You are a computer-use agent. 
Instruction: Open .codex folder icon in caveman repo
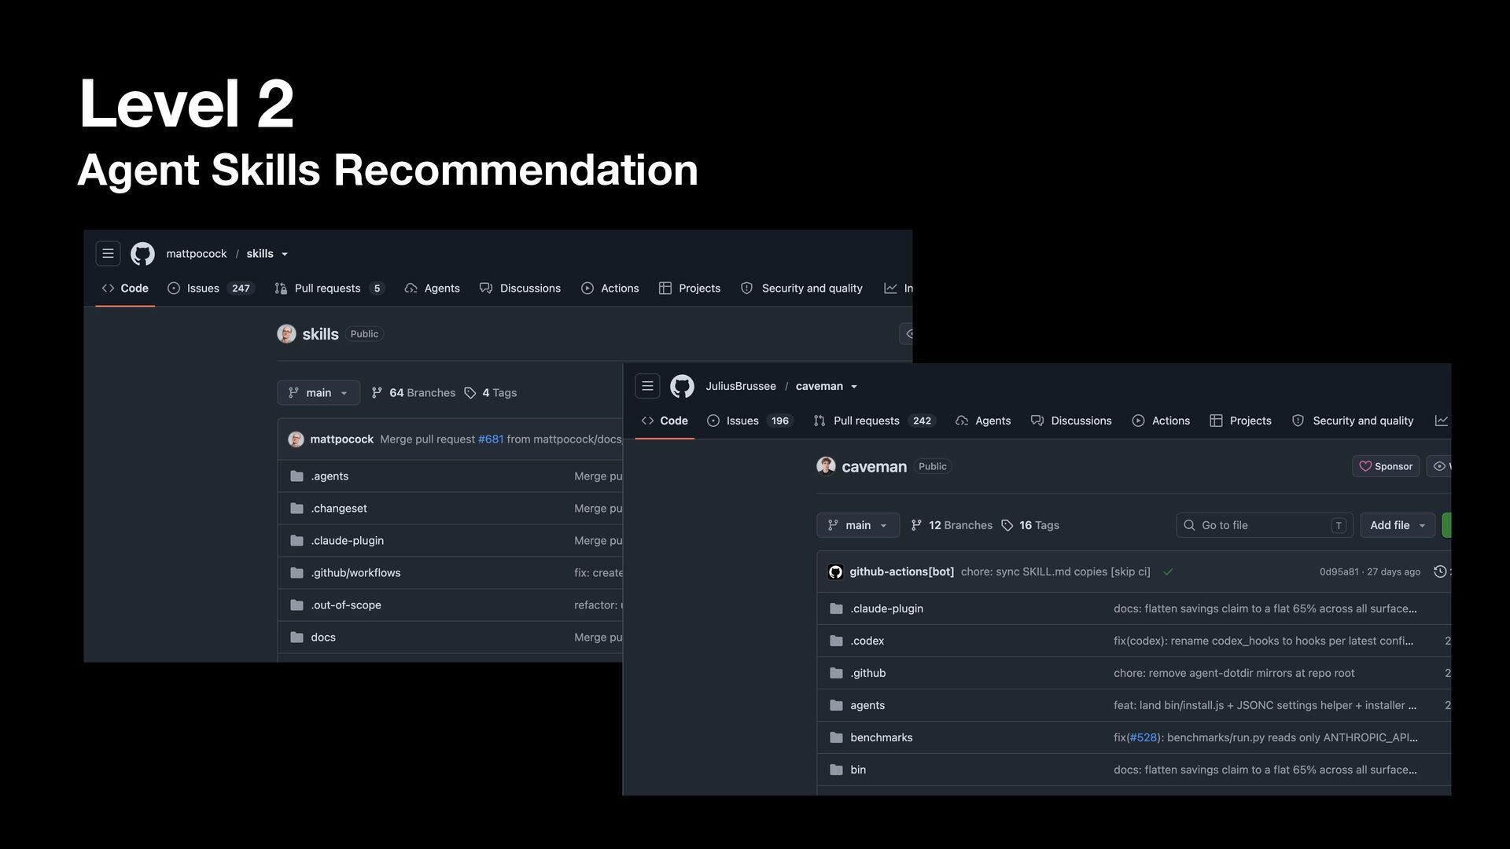tap(836, 641)
